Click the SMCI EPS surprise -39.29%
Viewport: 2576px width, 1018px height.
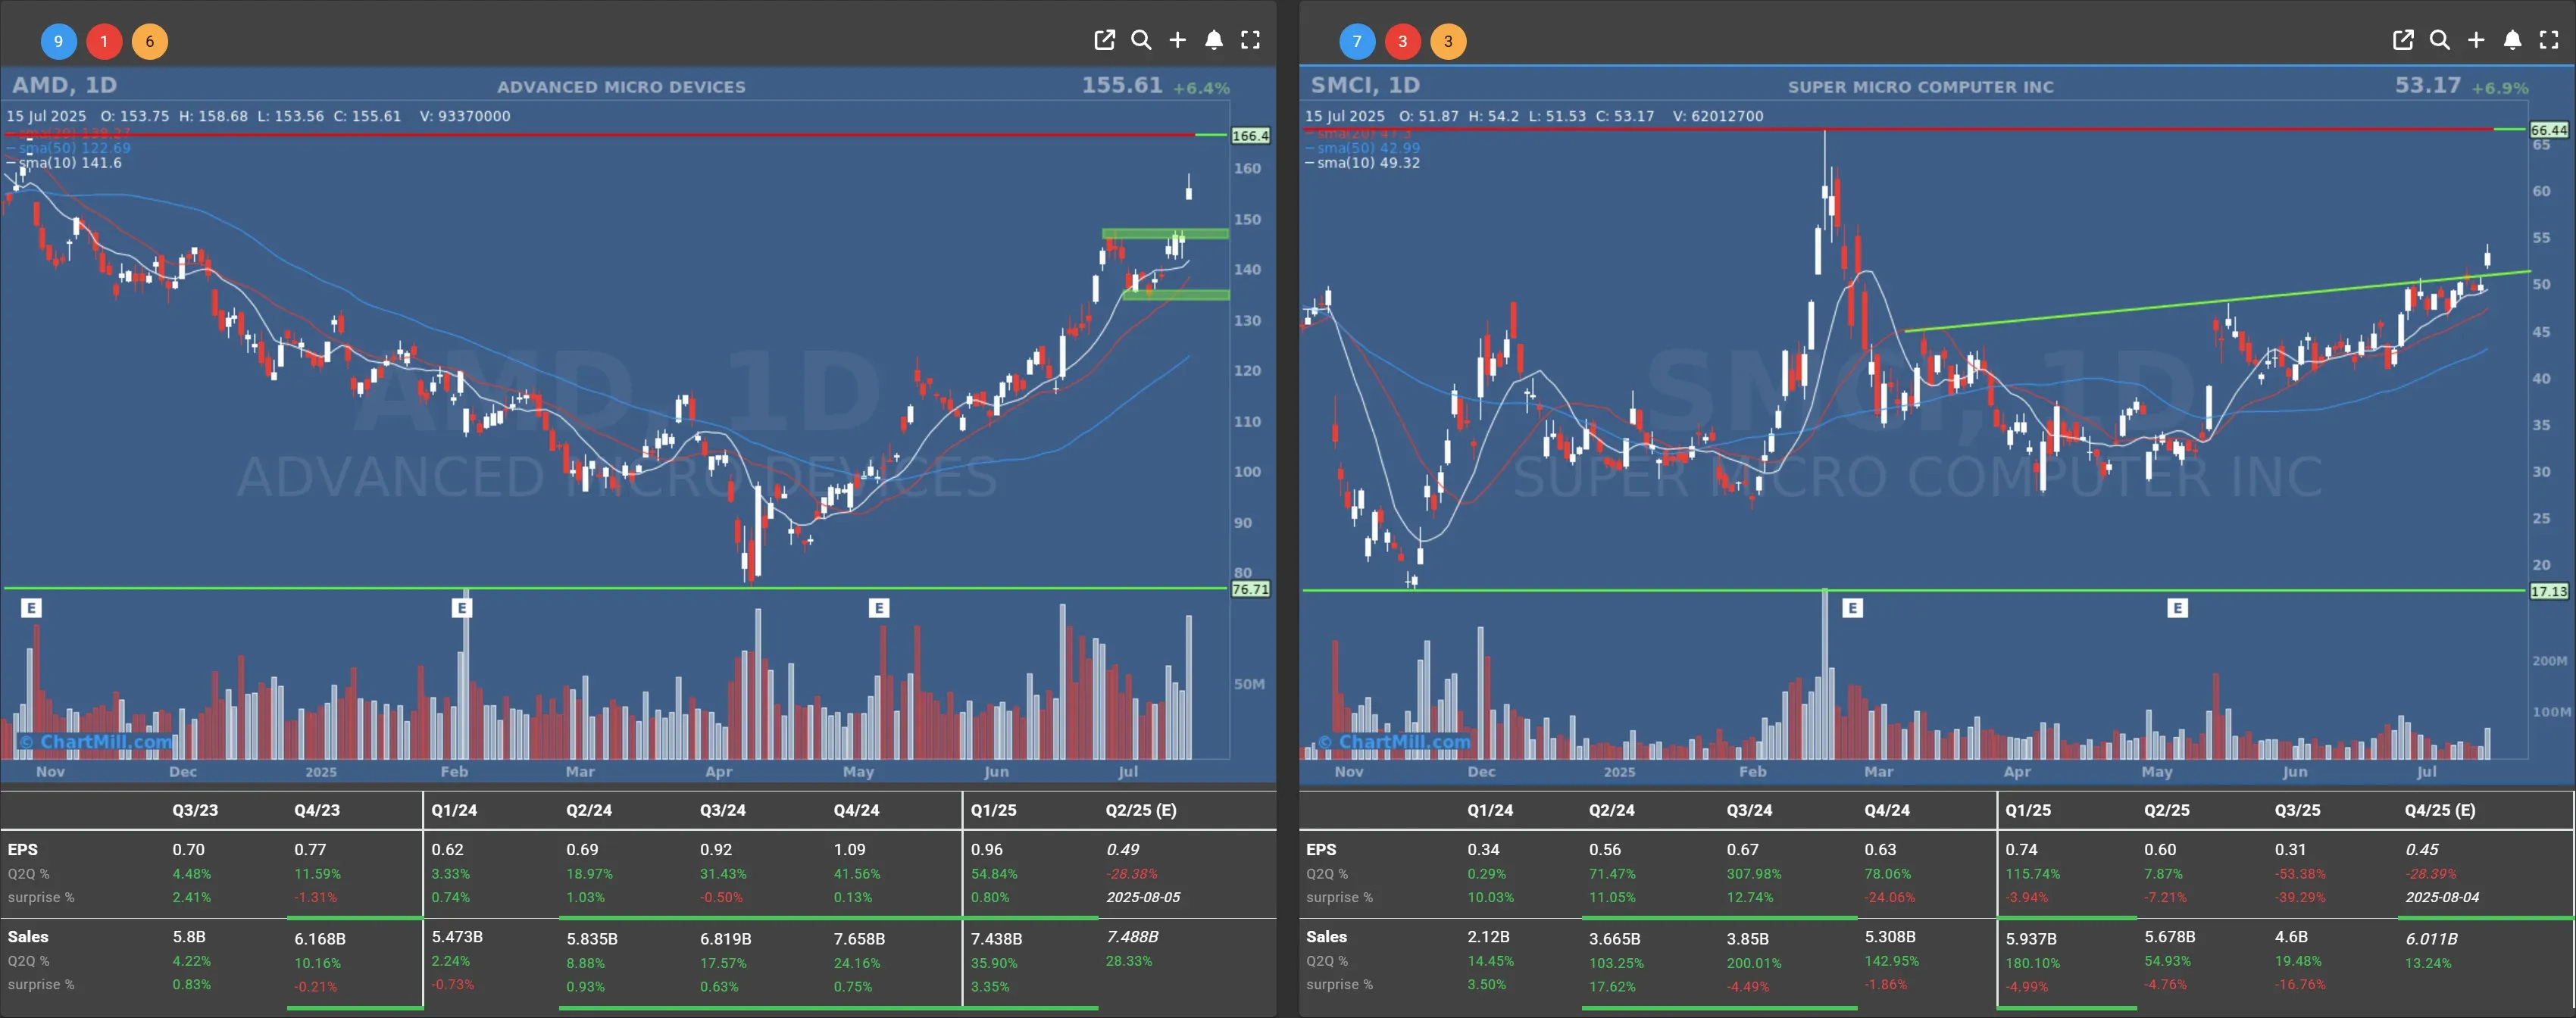click(2300, 897)
